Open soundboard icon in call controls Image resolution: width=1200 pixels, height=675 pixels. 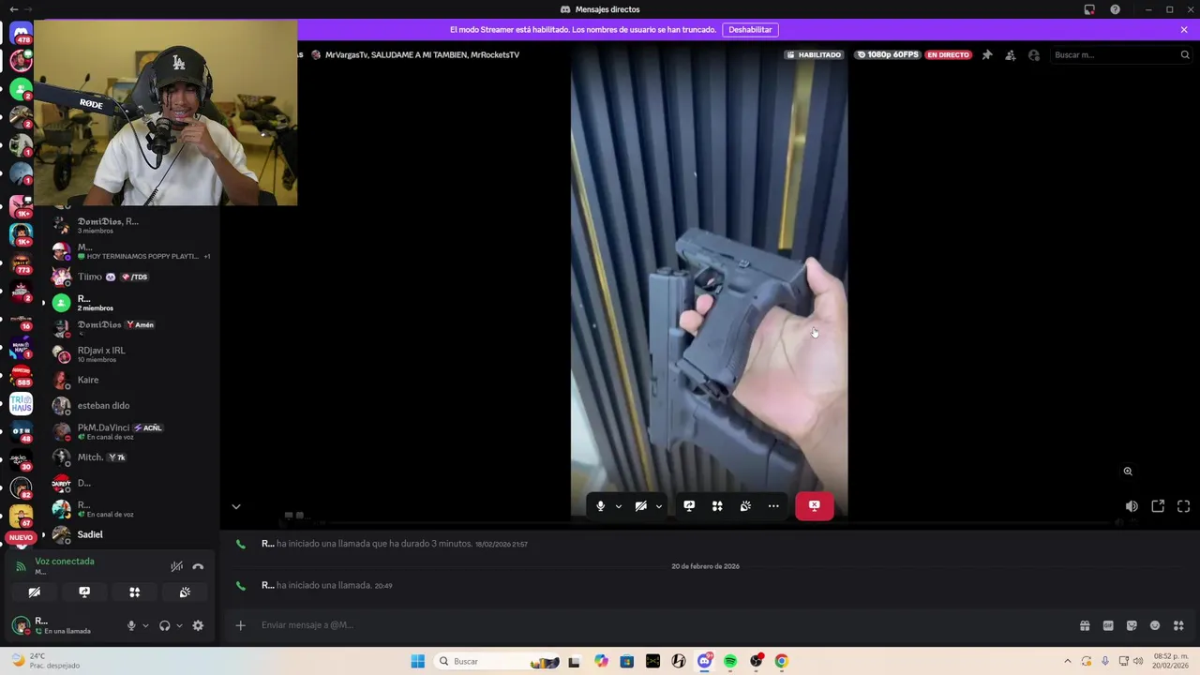[x=745, y=506]
